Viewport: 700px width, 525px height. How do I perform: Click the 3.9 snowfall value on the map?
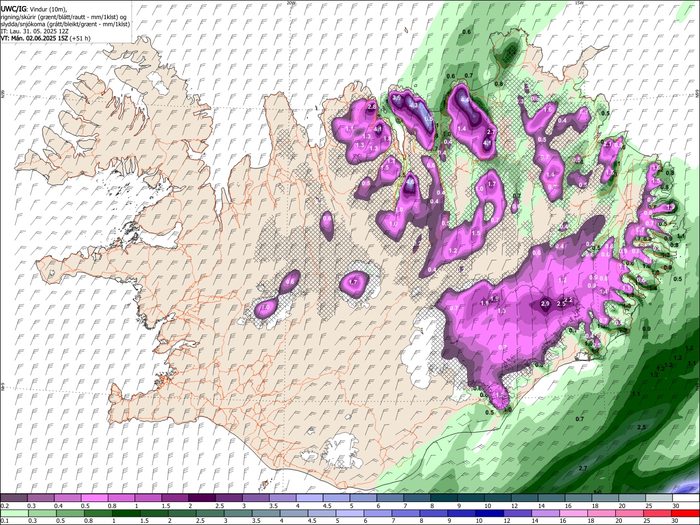point(397,97)
